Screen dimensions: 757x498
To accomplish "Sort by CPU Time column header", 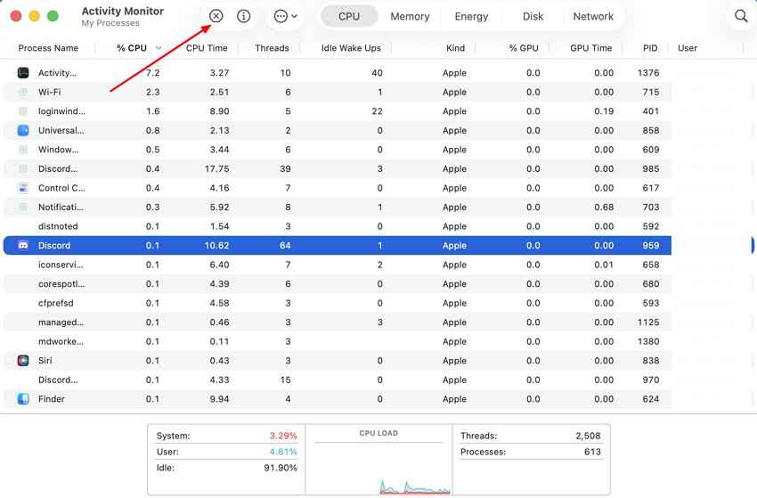I will click(x=207, y=48).
